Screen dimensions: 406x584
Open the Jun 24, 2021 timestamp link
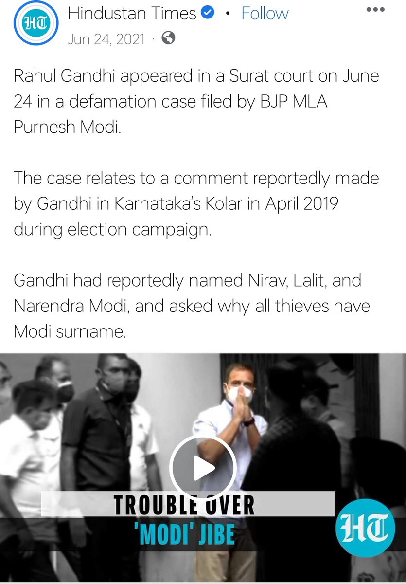[x=106, y=38]
